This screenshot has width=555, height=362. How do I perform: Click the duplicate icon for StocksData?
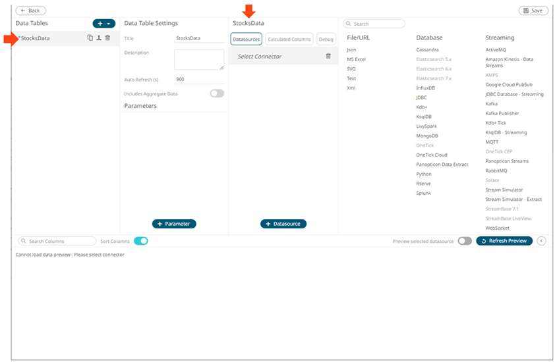[90, 38]
